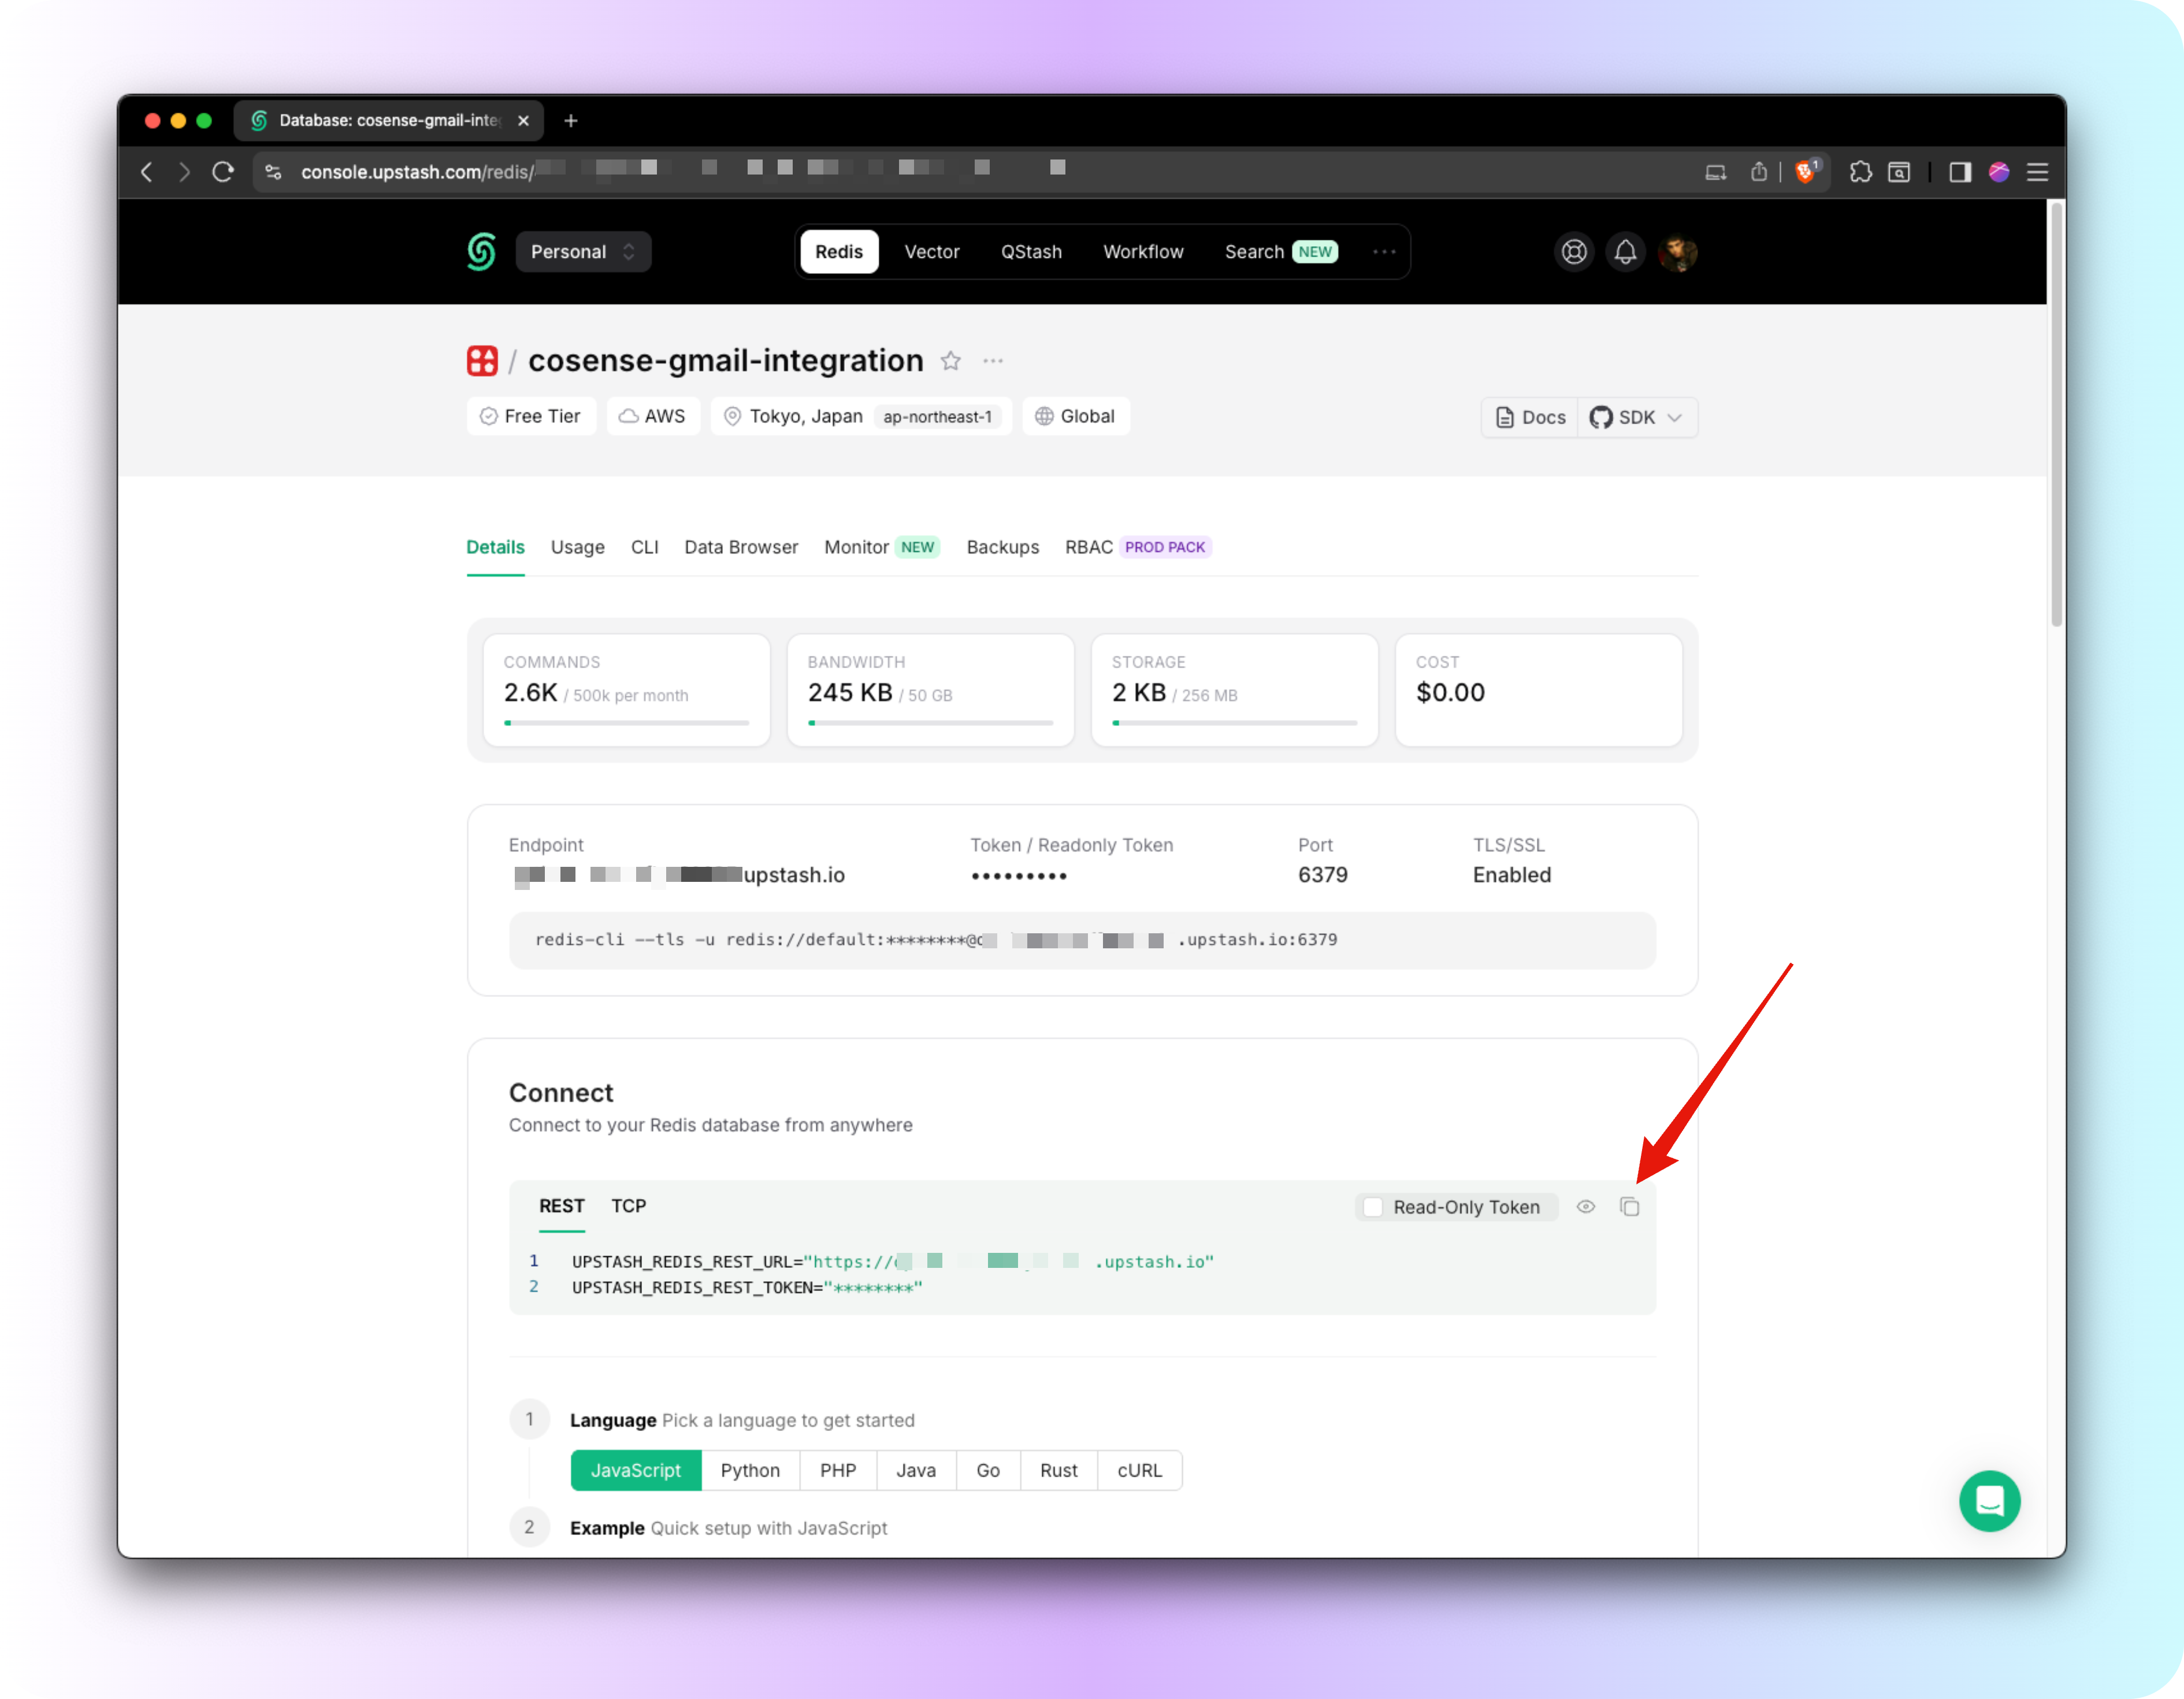Open the browser hamburger menu
The image size is (2184, 1699).
2037,172
